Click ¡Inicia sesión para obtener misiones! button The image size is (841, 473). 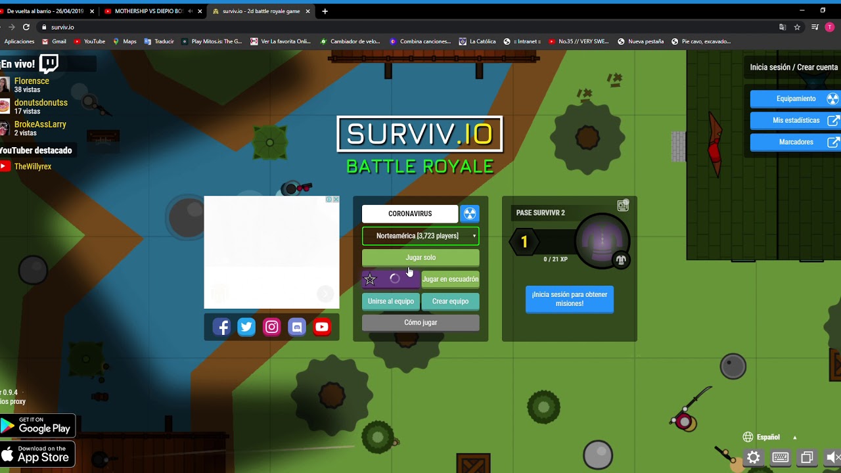570,299
